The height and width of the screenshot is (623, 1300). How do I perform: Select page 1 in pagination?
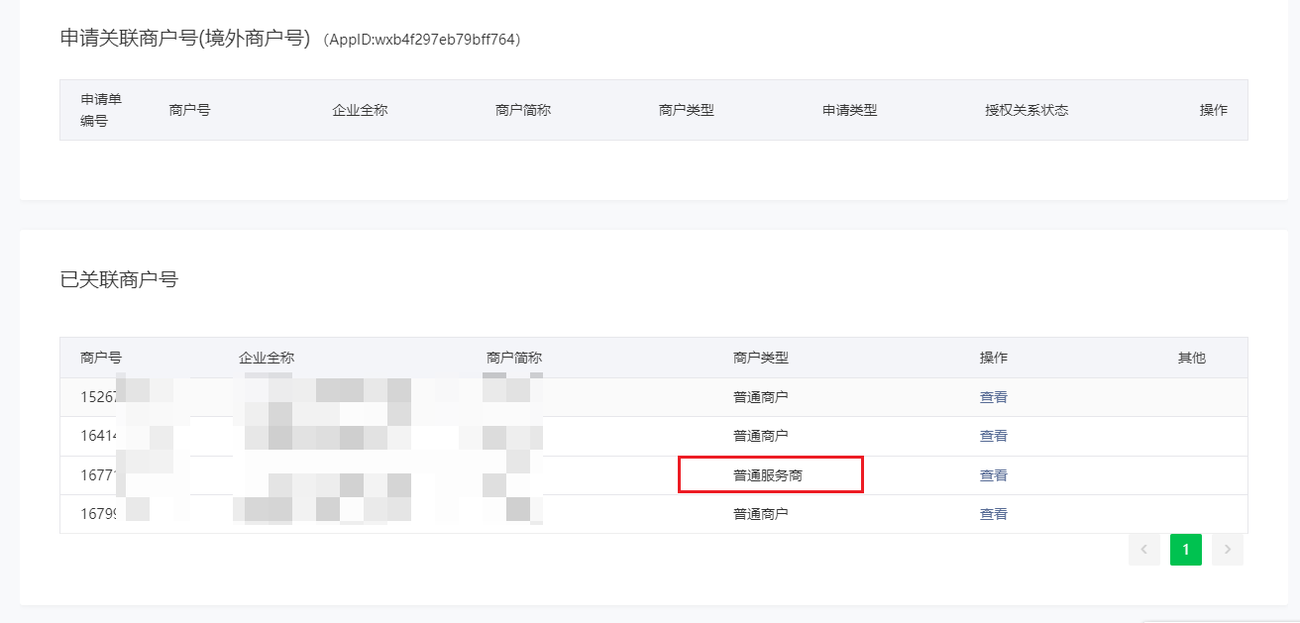click(x=1186, y=550)
